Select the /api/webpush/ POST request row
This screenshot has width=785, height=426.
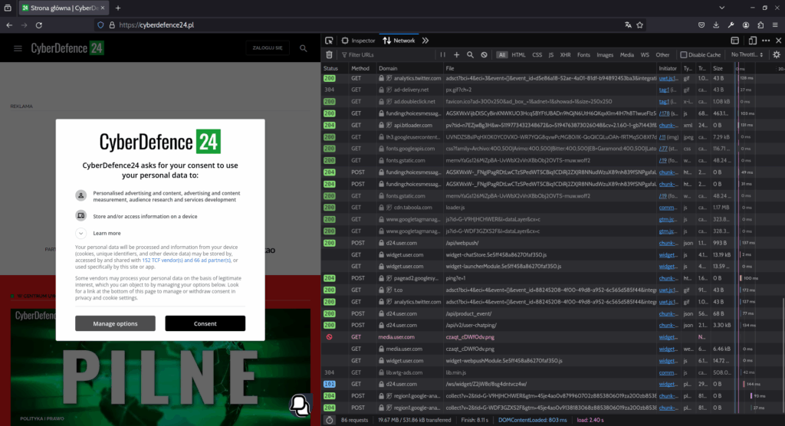click(x=553, y=243)
